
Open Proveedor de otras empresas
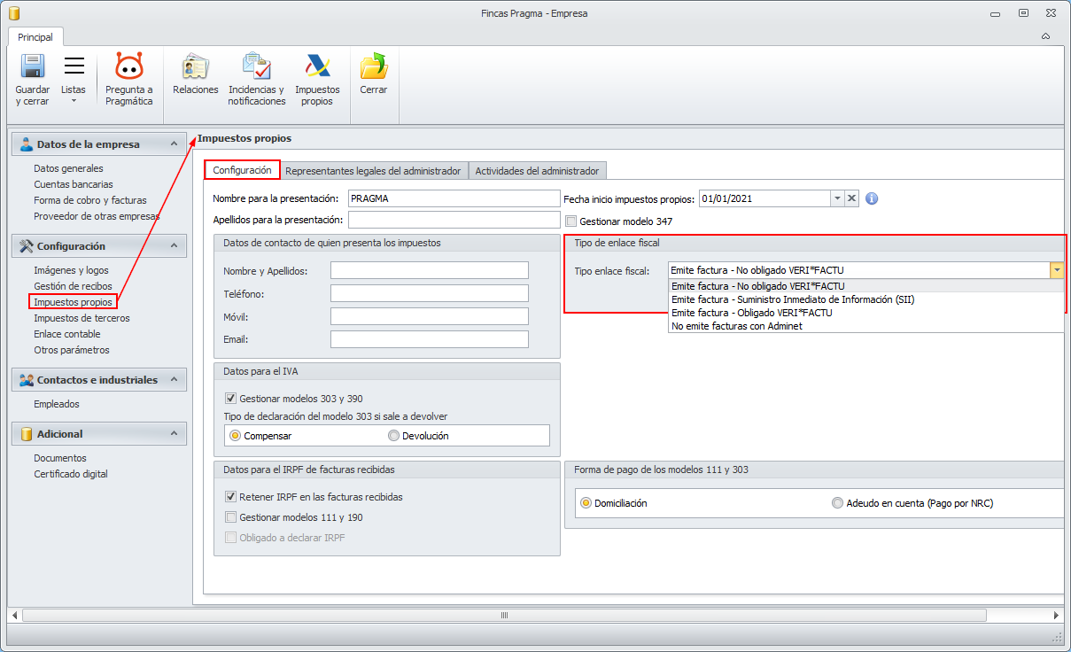97,216
